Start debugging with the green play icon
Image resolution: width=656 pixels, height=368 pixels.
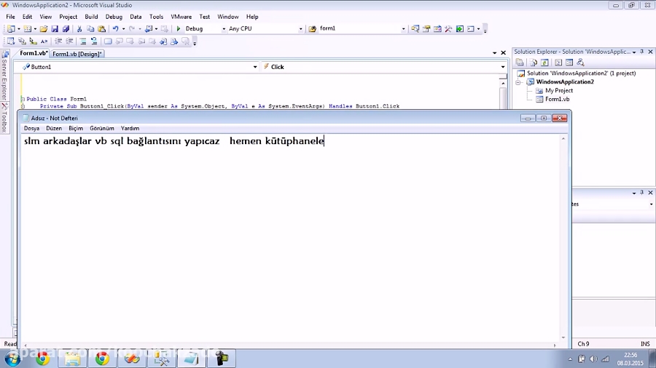pyautogui.click(x=179, y=29)
